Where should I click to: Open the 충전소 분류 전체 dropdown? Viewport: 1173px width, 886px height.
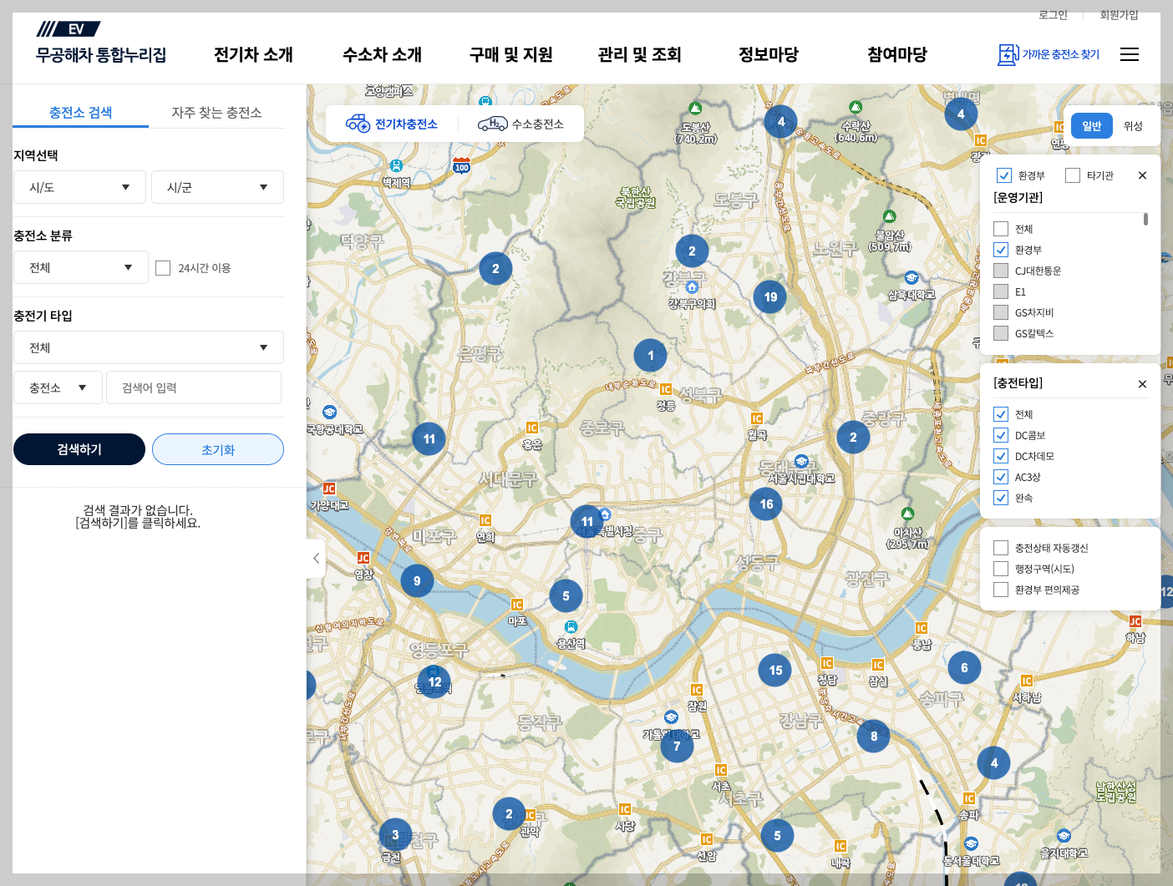coord(81,267)
